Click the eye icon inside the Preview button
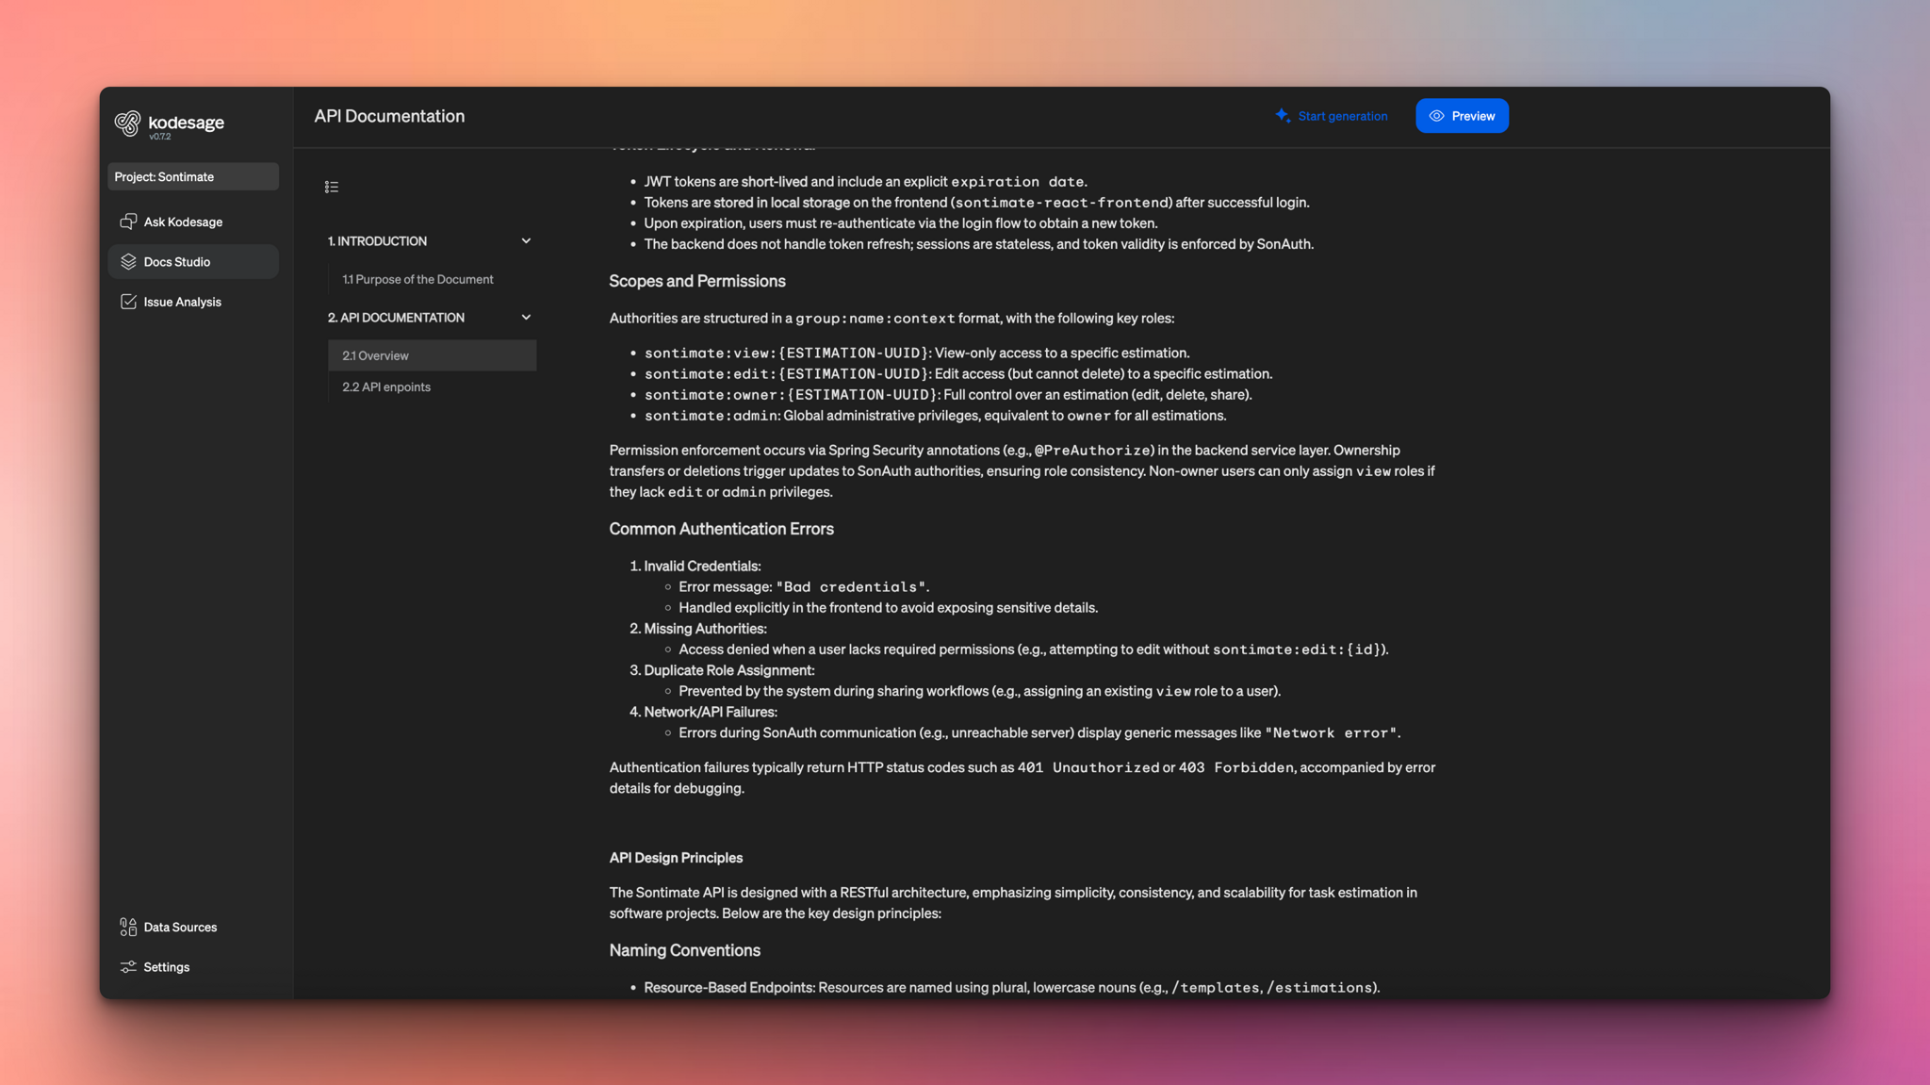Image resolution: width=1930 pixels, height=1085 pixels. 1436,115
